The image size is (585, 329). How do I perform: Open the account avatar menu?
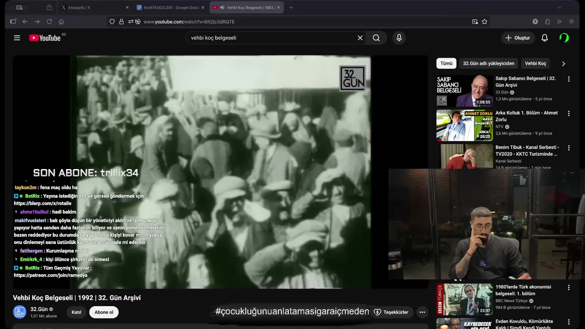564,38
